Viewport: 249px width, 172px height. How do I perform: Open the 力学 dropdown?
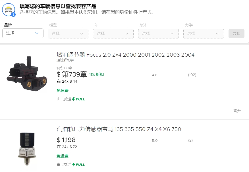(204, 33)
